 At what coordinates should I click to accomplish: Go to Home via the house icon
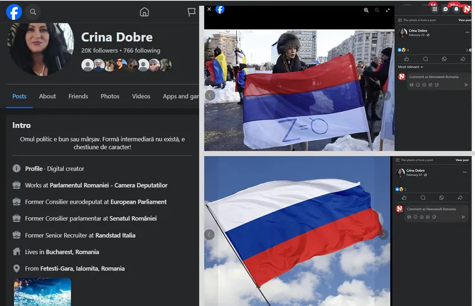[144, 12]
